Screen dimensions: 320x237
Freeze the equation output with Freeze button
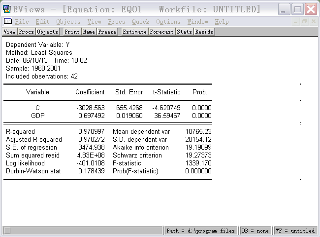click(x=107, y=32)
